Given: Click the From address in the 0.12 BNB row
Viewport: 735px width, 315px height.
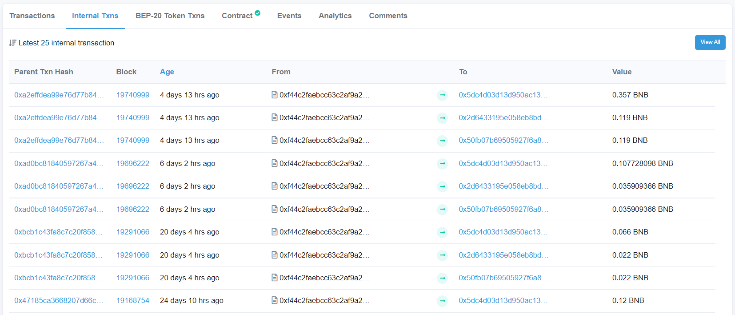Looking at the screenshot, I should pos(324,300).
